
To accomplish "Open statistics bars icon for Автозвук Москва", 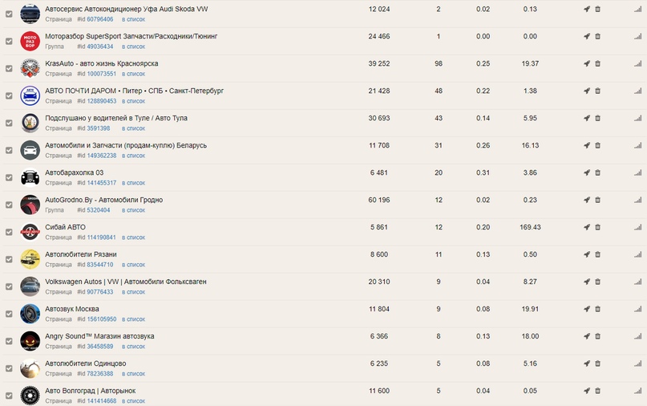I will coord(638,309).
